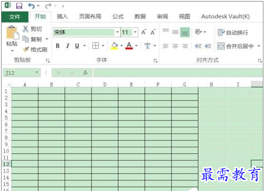Click the Undo arrow icon
265x191 pixels.
tap(31, 6)
